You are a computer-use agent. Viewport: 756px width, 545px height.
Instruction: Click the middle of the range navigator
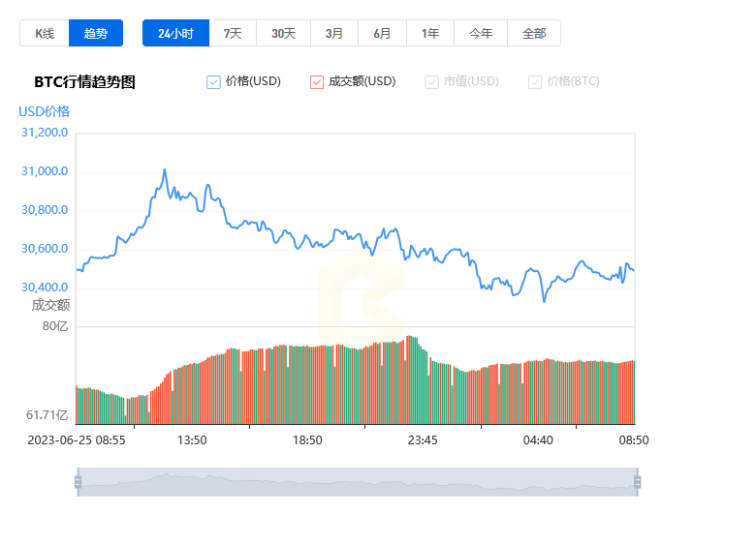[357, 482]
